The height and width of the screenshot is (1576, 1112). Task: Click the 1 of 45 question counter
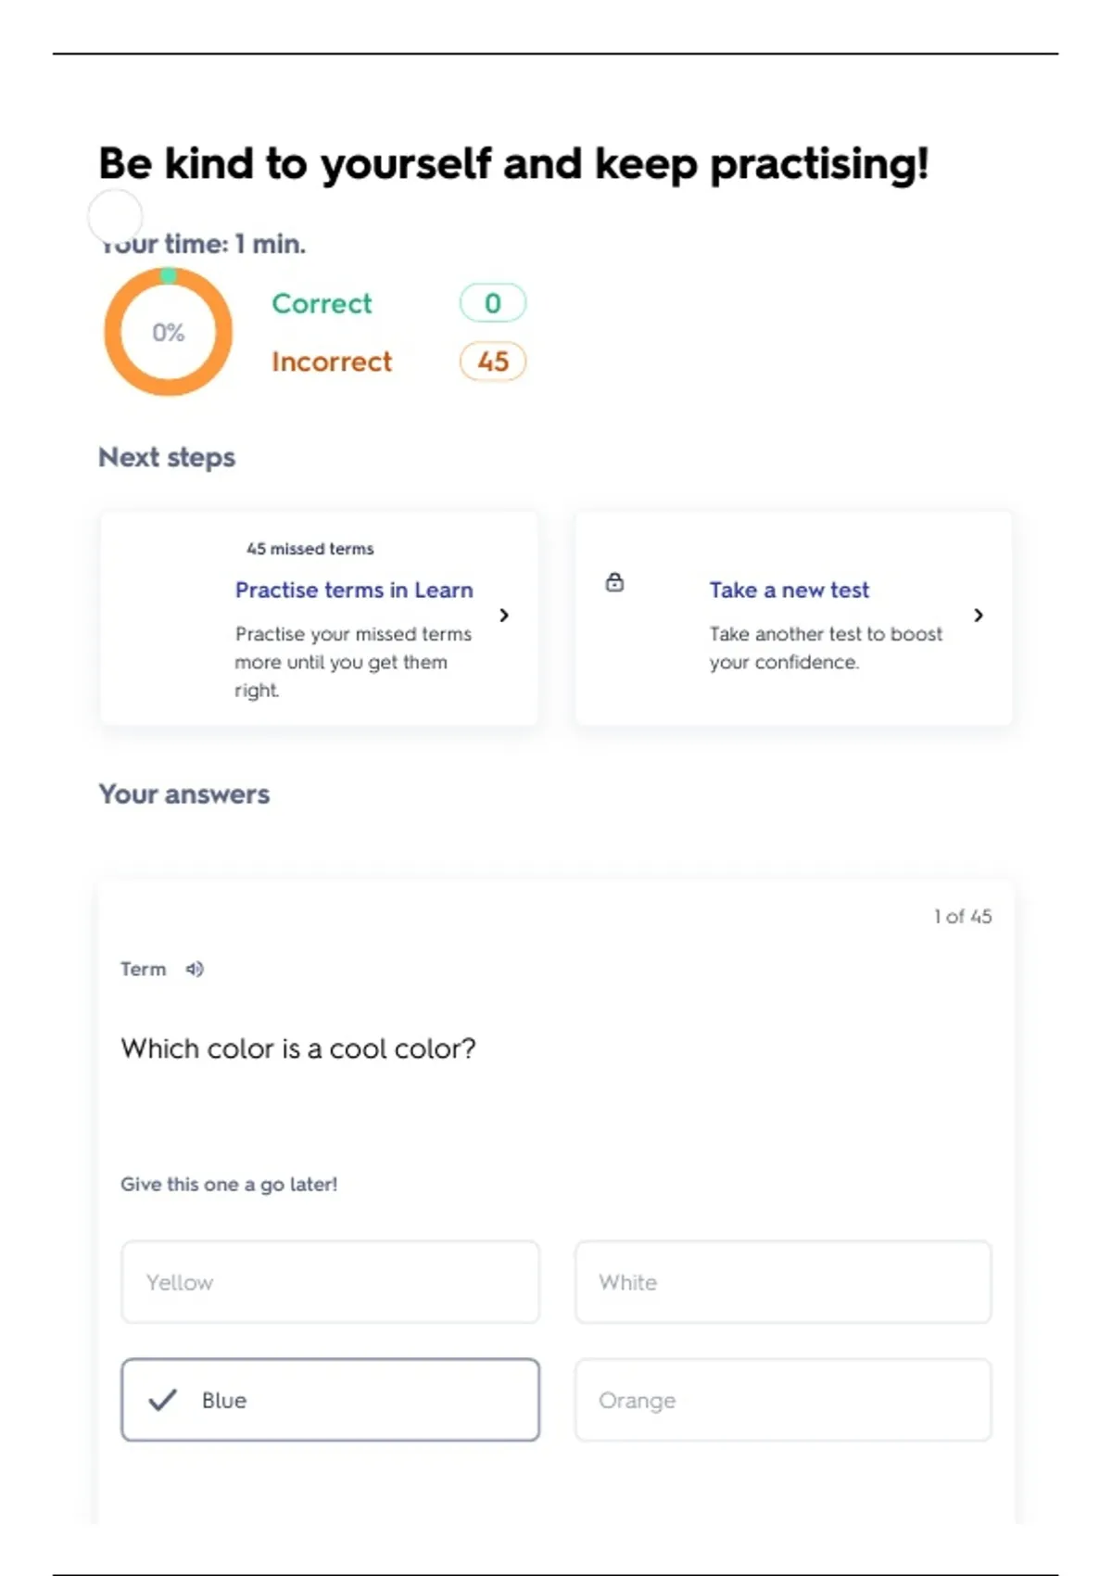pos(963,917)
